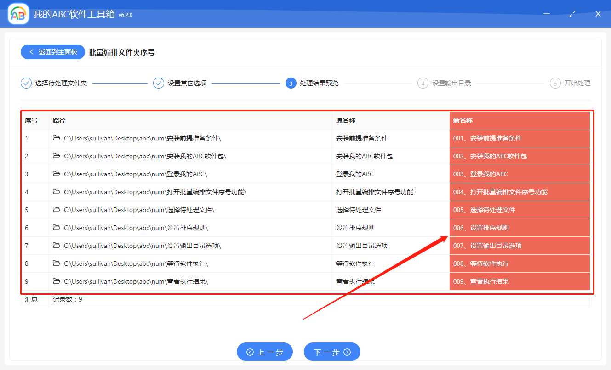Click step 4 circle for 设置输出目录
The height and width of the screenshot is (370, 611).
point(423,83)
